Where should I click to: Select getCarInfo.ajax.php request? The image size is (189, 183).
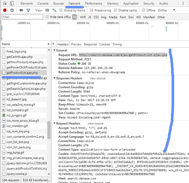(x=24, y=57)
